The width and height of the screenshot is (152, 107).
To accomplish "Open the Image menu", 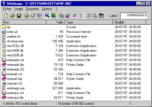I will point(19,9).
